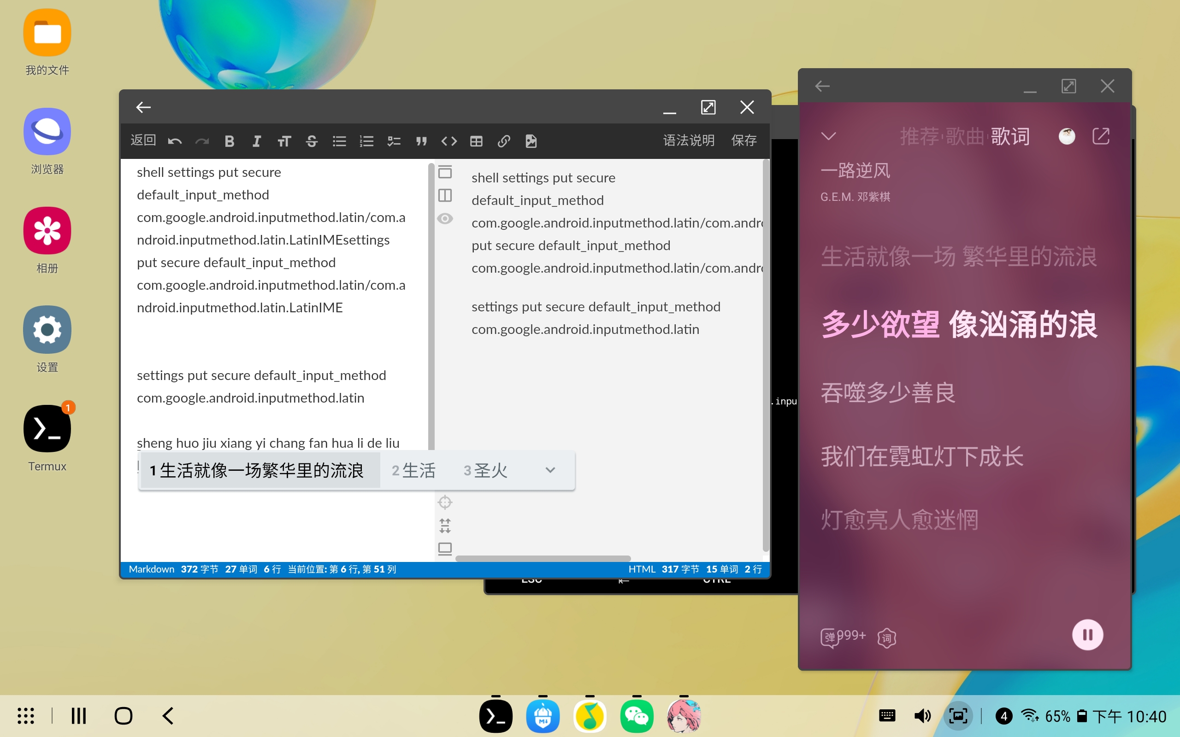This screenshot has height=737, width=1180.
Task: Click the undo icon in the editor toolbar
Action: [x=175, y=141]
